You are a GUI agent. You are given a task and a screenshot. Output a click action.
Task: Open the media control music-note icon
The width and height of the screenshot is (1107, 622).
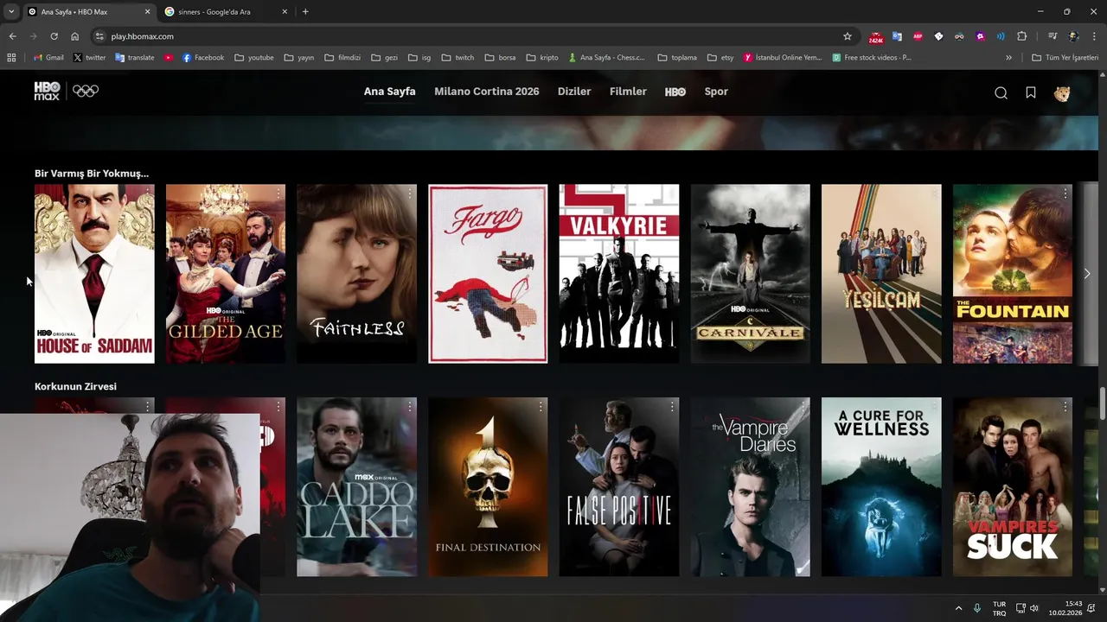(1053, 36)
